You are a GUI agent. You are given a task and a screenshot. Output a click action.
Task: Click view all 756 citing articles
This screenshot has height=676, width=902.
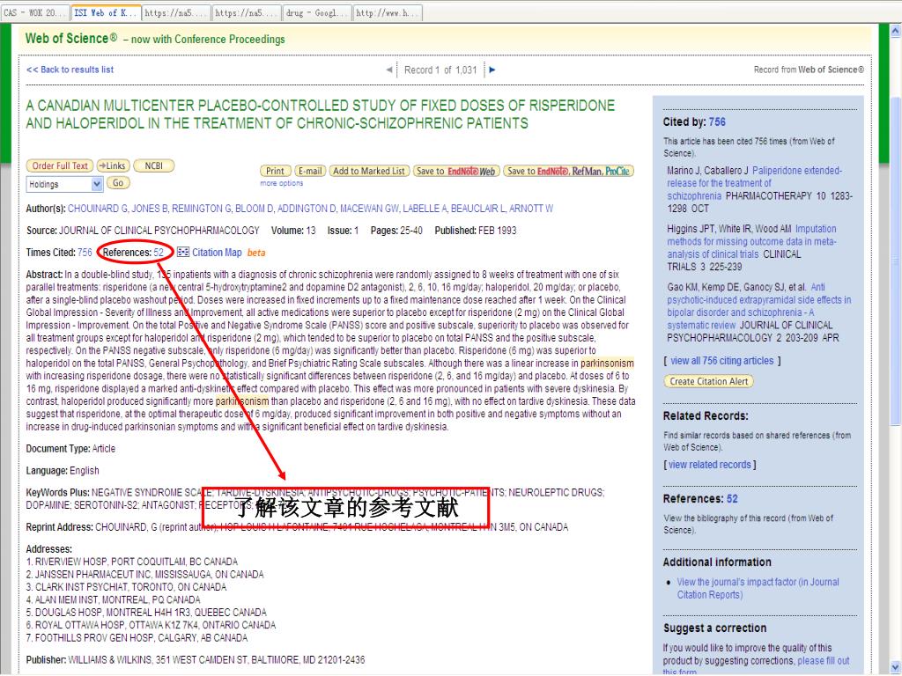[722, 360]
